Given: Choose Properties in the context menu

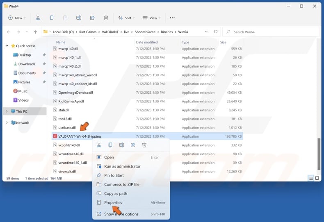Looking at the screenshot, I should (131, 203).
